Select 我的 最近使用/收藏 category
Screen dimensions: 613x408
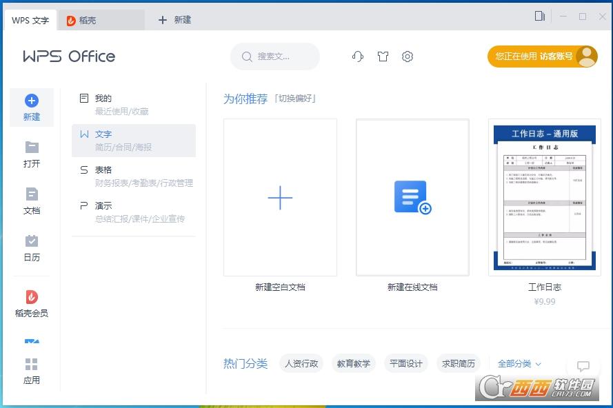pyautogui.click(x=134, y=105)
